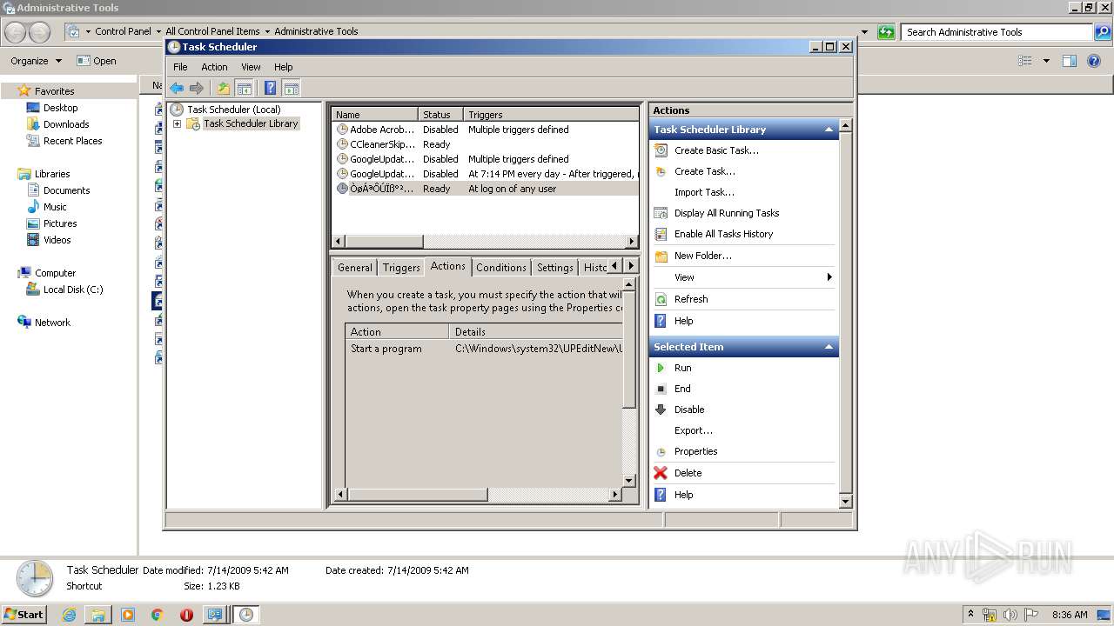The width and height of the screenshot is (1114, 626).
Task: Sort tasks by the Status column header
Action: pos(440,115)
